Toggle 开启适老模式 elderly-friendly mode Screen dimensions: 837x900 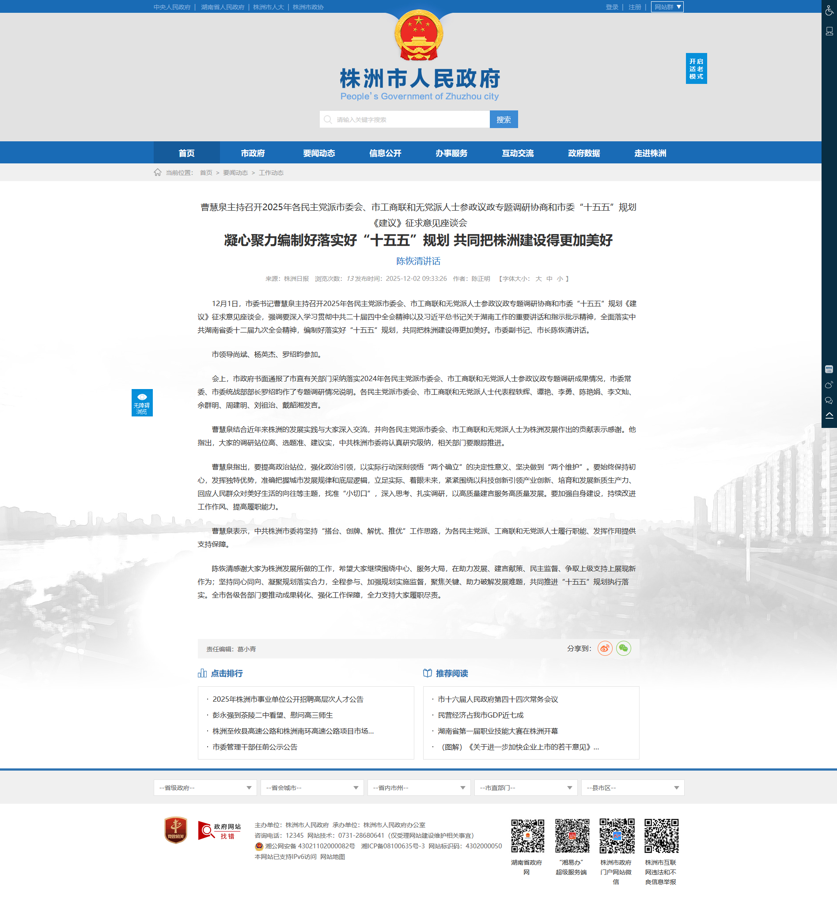click(x=696, y=69)
